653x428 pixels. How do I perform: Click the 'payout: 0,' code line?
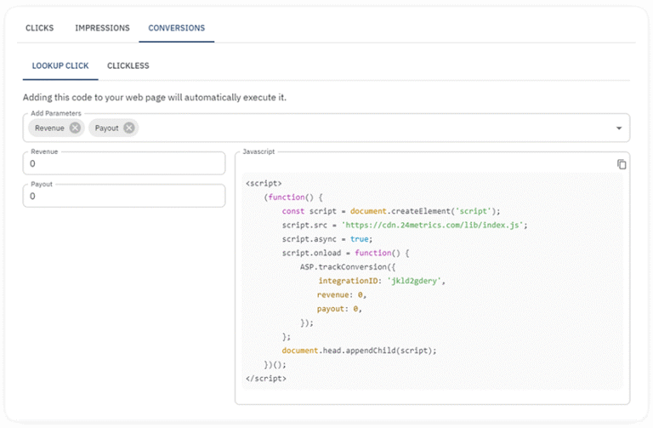[x=339, y=309]
